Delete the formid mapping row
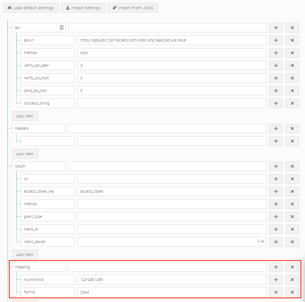 [292, 292]
